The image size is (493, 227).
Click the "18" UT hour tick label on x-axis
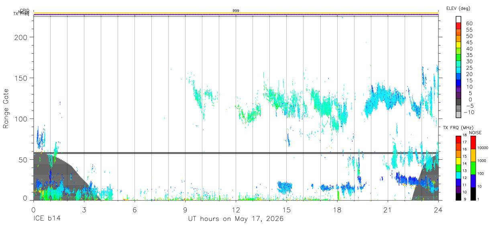point(337,210)
